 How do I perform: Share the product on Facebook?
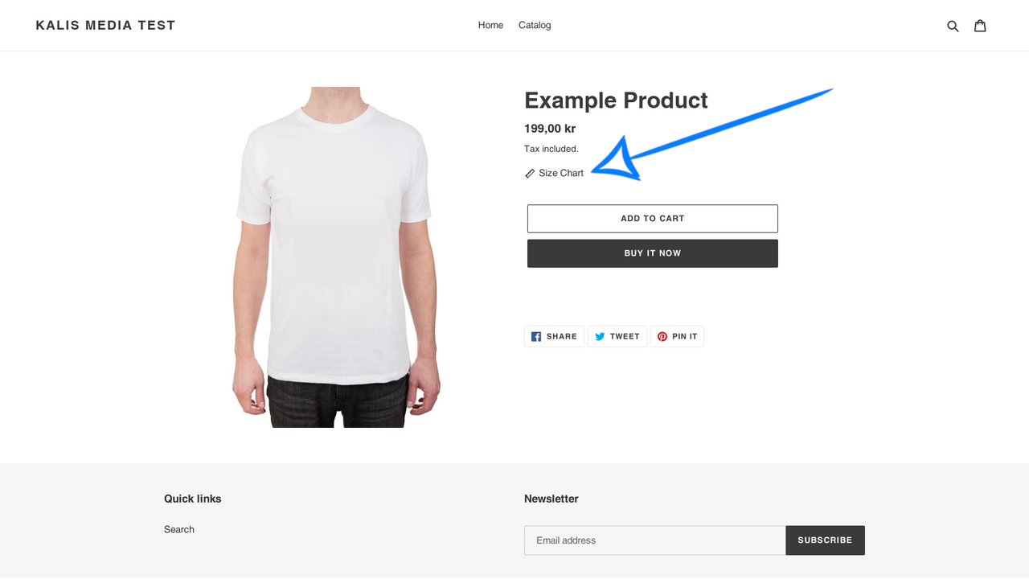(554, 336)
